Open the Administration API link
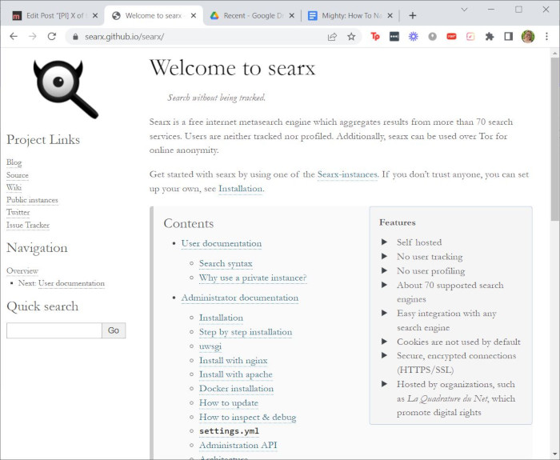 click(238, 446)
